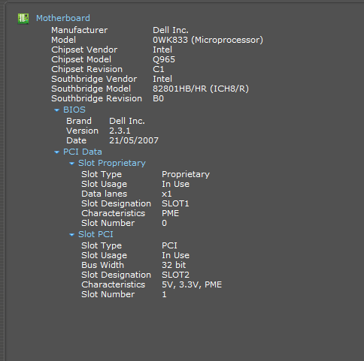Select the BIOS heading label
Image resolution: width=364 pixels, height=361 pixels.
(74, 110)
